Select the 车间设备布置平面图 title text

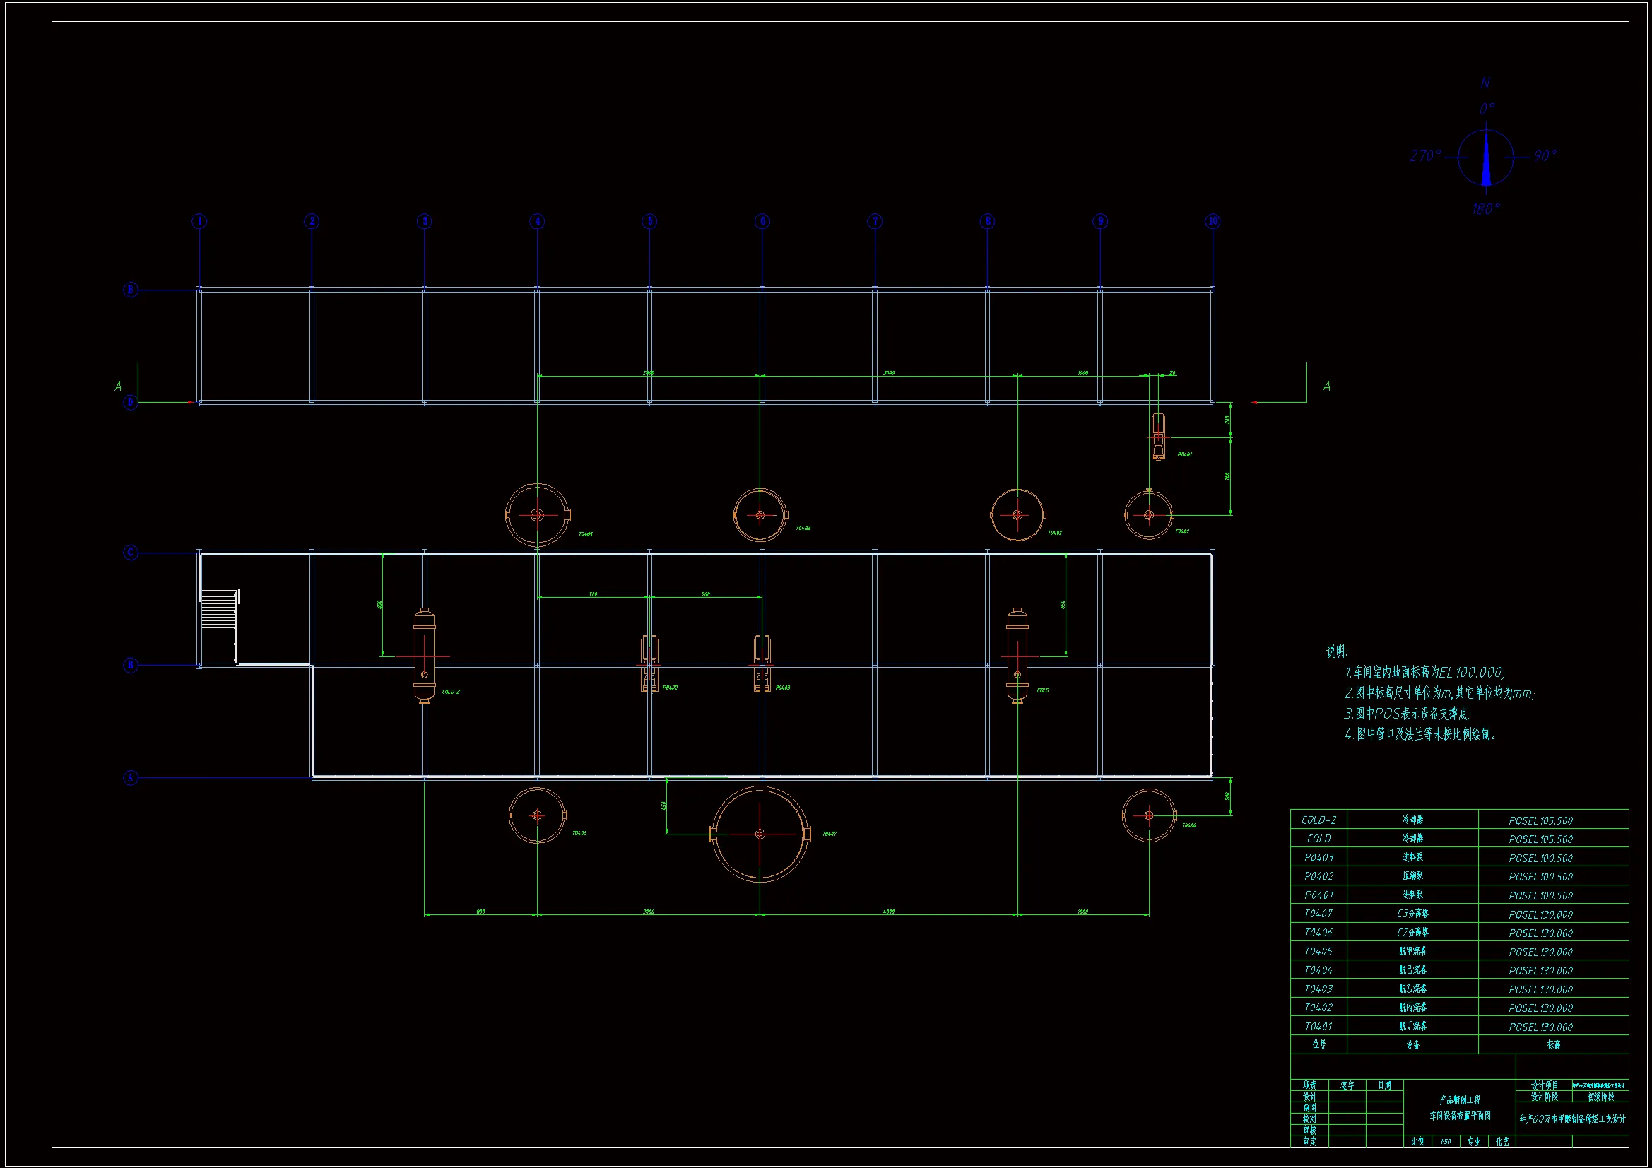(1459, 1116)
